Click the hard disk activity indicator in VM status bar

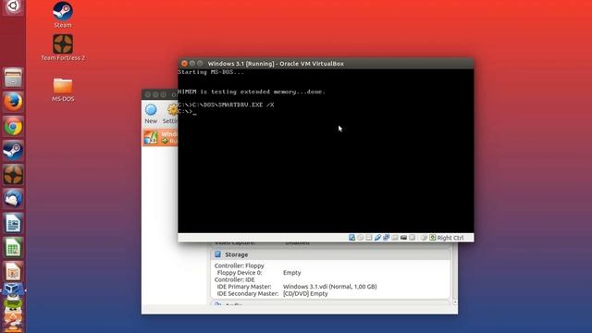[x=351, y=238]
